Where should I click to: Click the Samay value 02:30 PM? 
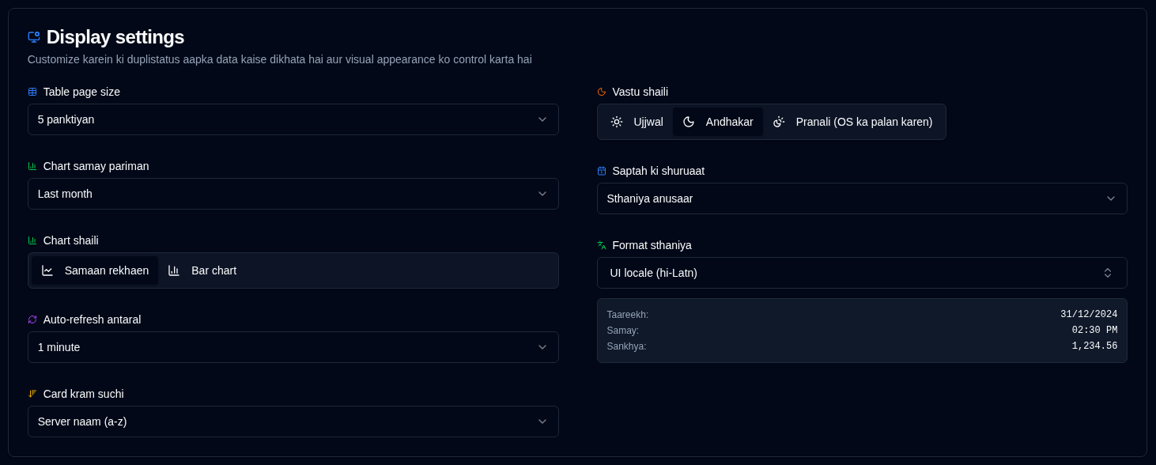pos(1095,331)
